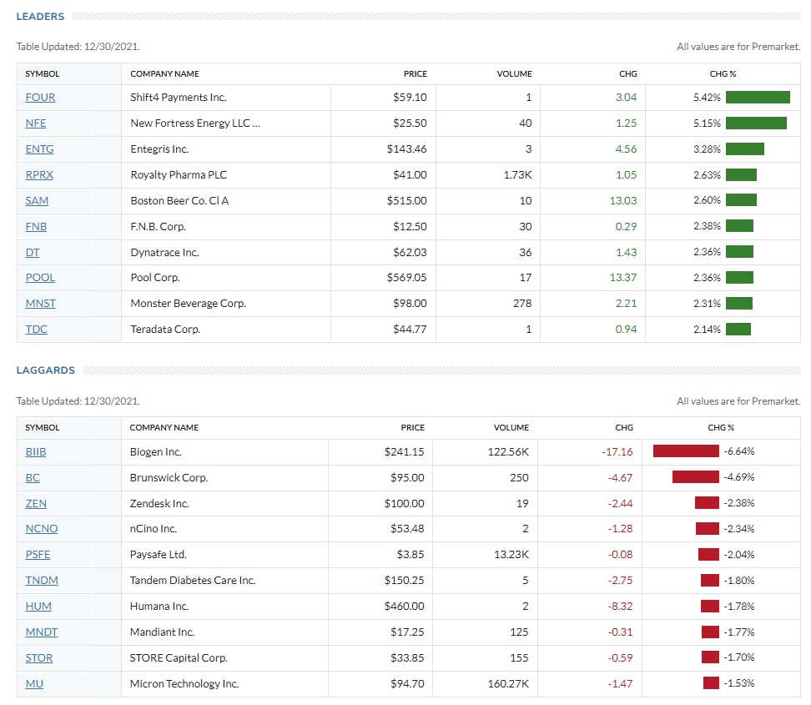Click the 160.27K volume for Micron
This screenshot has width=811, height=705.
(x=508, y=684)
